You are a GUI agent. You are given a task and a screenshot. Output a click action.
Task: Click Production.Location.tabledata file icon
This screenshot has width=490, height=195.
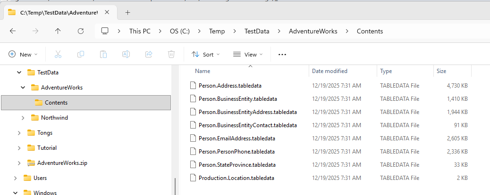click(x=194, y=178)
